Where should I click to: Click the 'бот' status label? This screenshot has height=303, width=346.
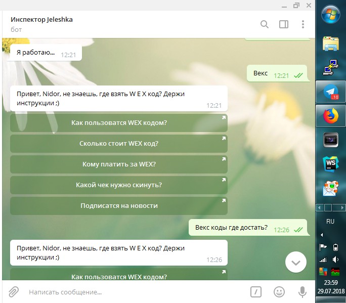pyautogui.click(x=16, y=29)
